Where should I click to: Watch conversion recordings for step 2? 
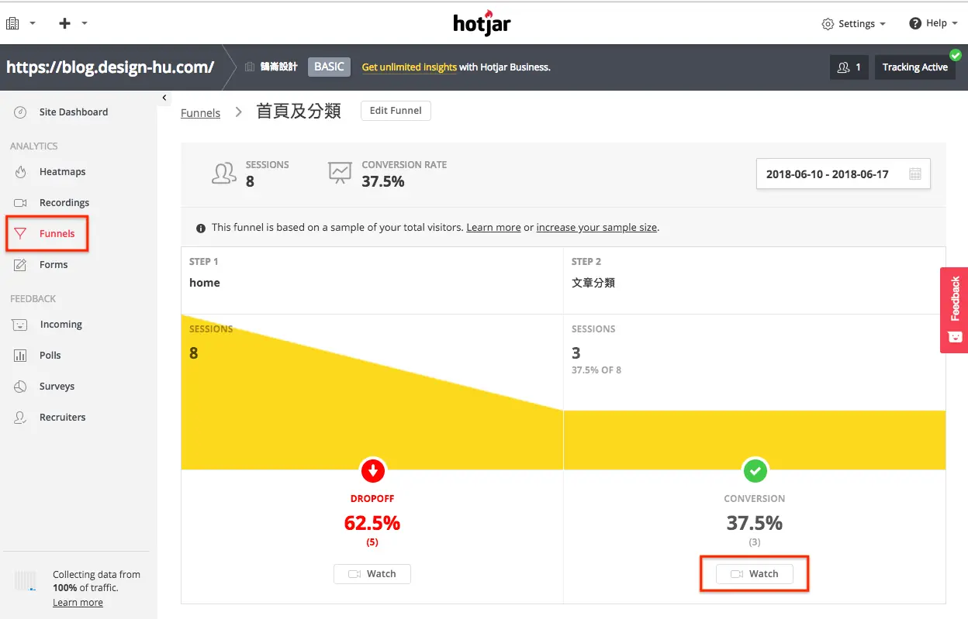755,574
